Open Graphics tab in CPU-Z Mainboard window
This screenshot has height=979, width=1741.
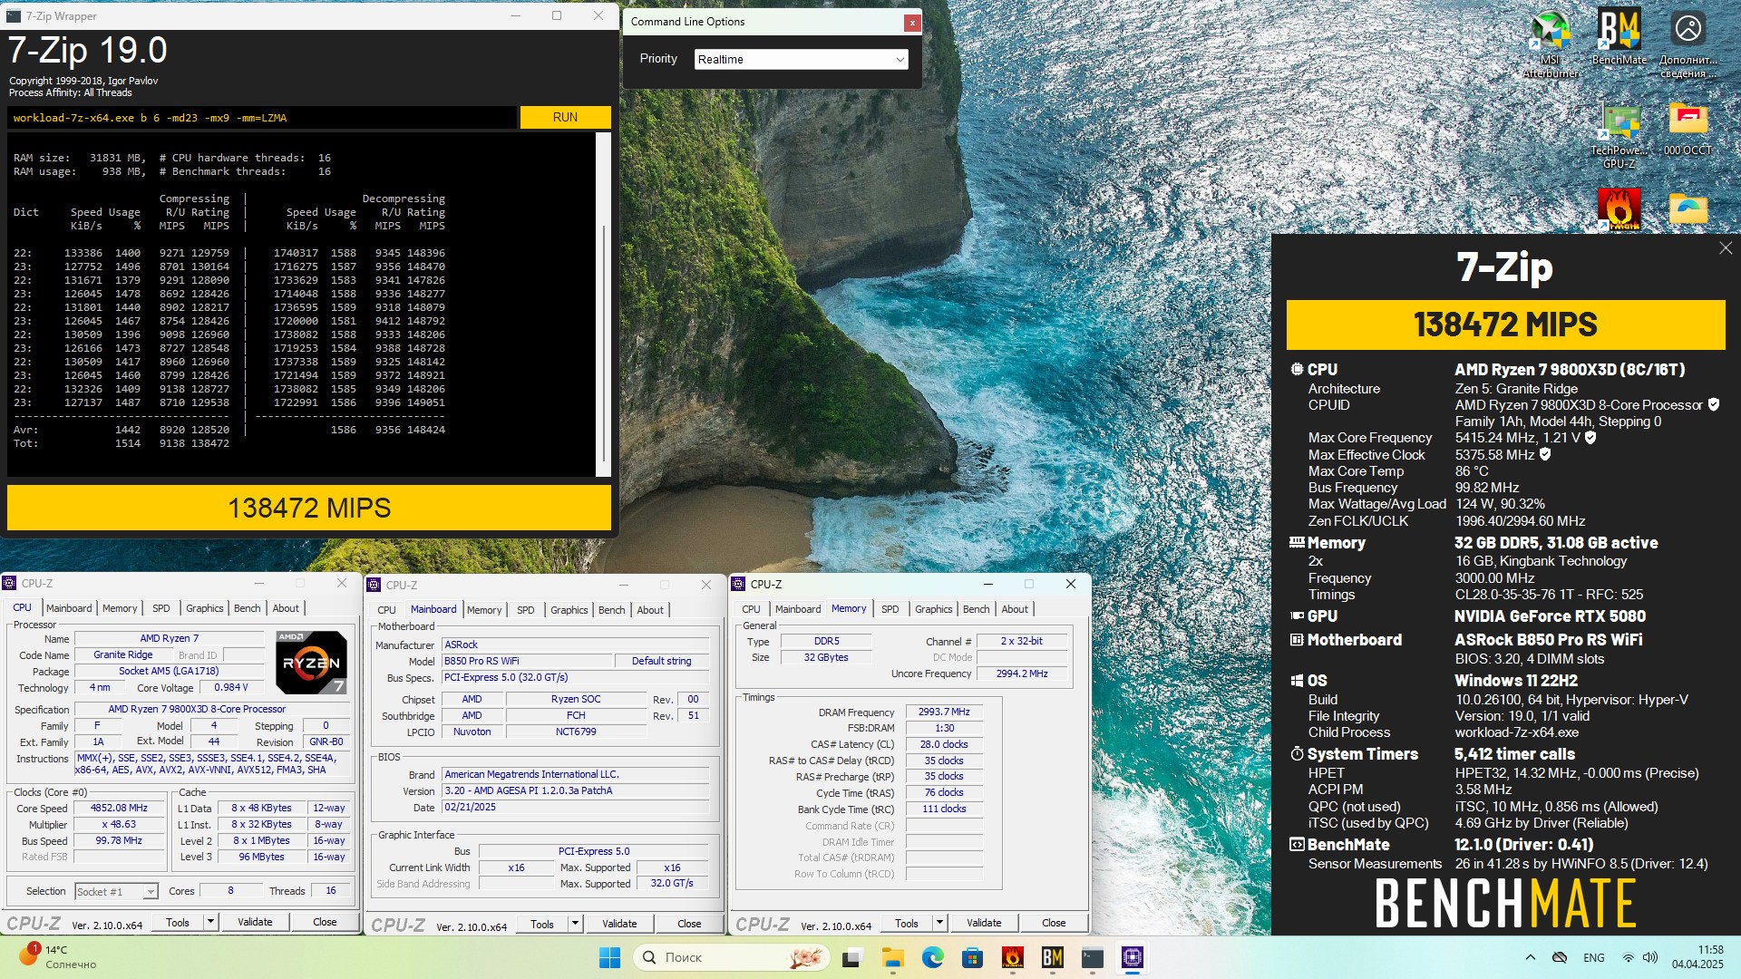coord(569,610)
